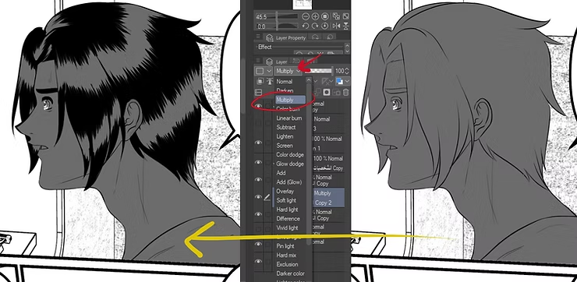Screen dimensions: 577x282
Task: Click the fit-to-screen circle icon in Navigator
Action: [x=325, y=16]
